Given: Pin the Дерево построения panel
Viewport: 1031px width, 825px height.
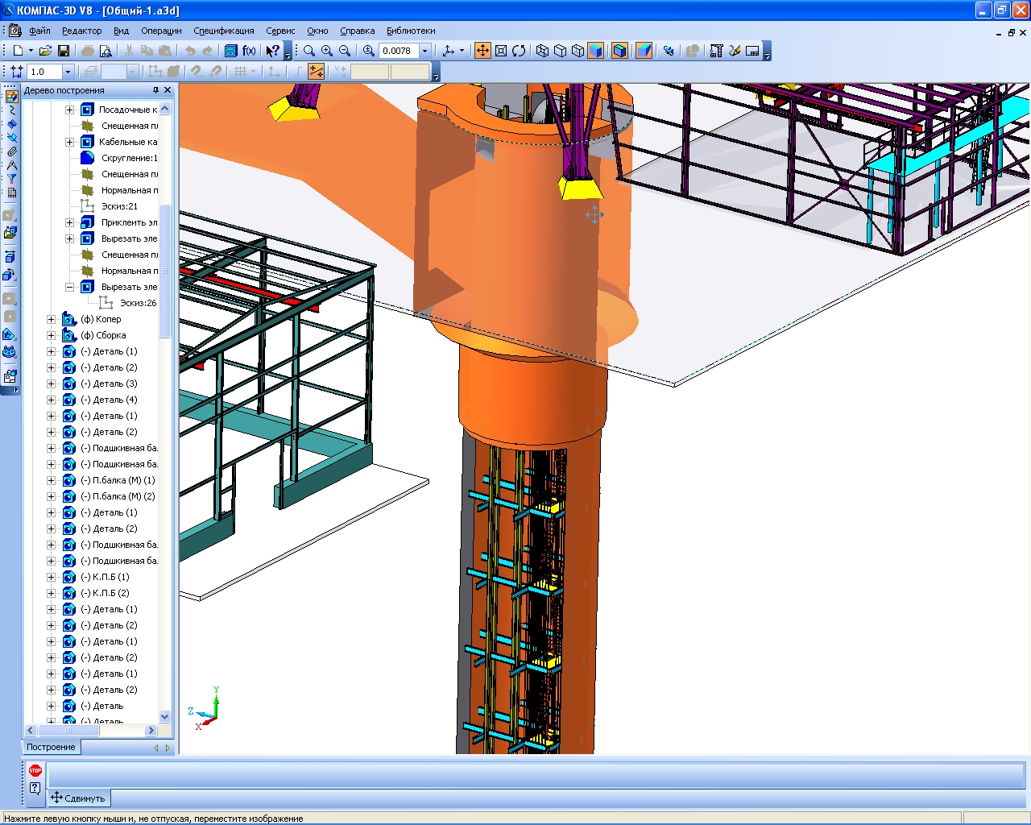Looking at the screenshot, I should click(155, 90).
